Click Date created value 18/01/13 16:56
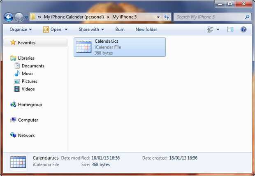The width and height of the screenshot is (255, 176). (183, 158)
